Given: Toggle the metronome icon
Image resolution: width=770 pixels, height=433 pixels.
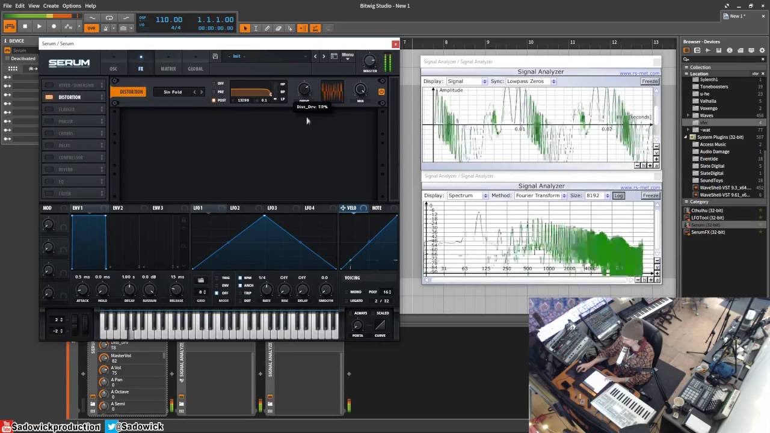Looking at the screenshot, I should pyautogui.click(x=106, y=28).
